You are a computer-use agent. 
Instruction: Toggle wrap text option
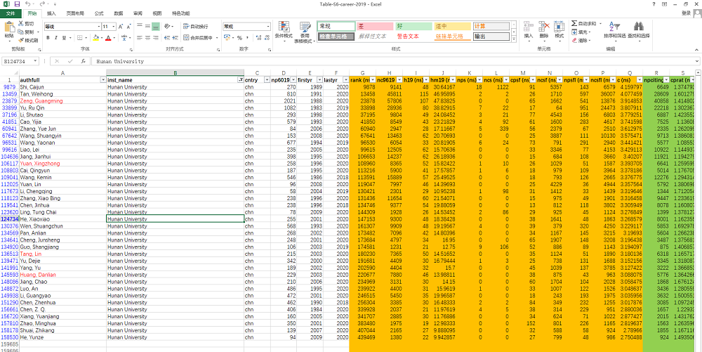coord(194,27)
